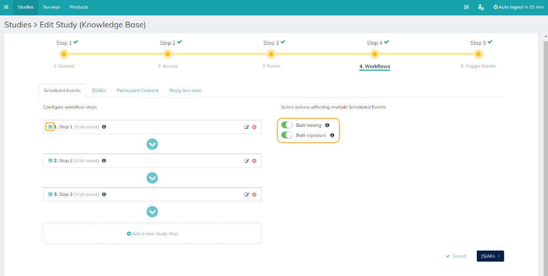
Task: Delete workflow Step 3
Action: [254, 194]
